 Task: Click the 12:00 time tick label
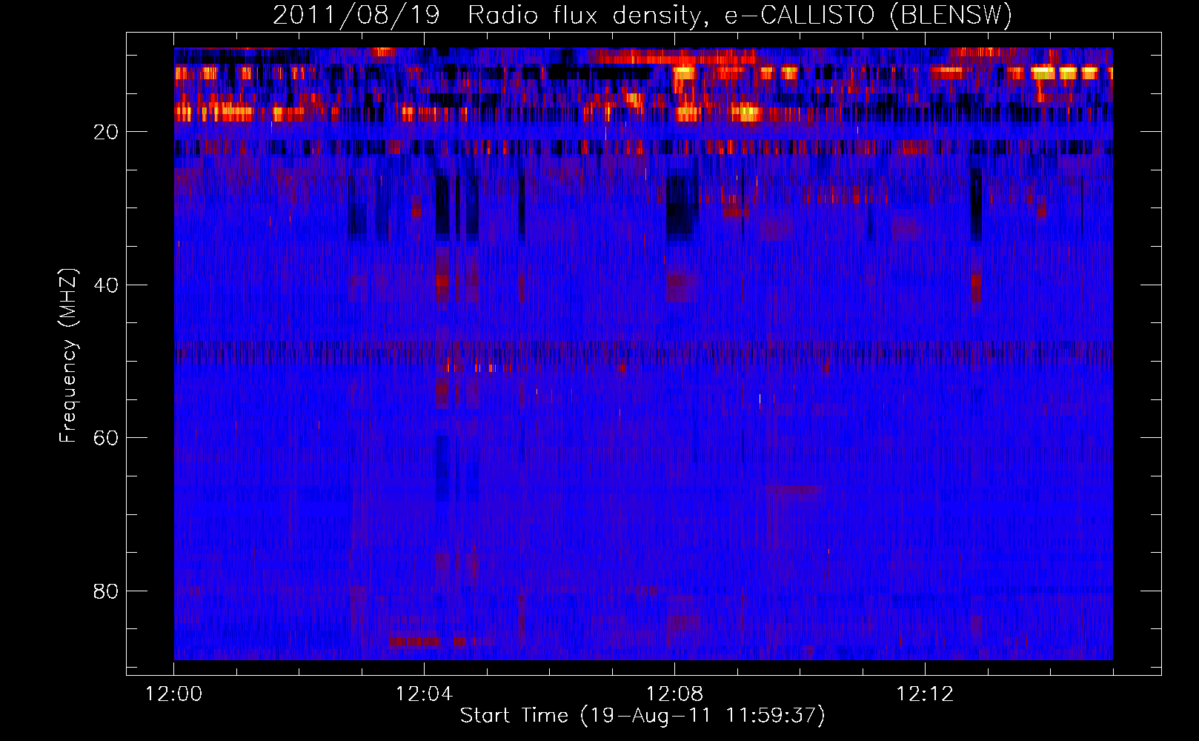pos(173,694)
